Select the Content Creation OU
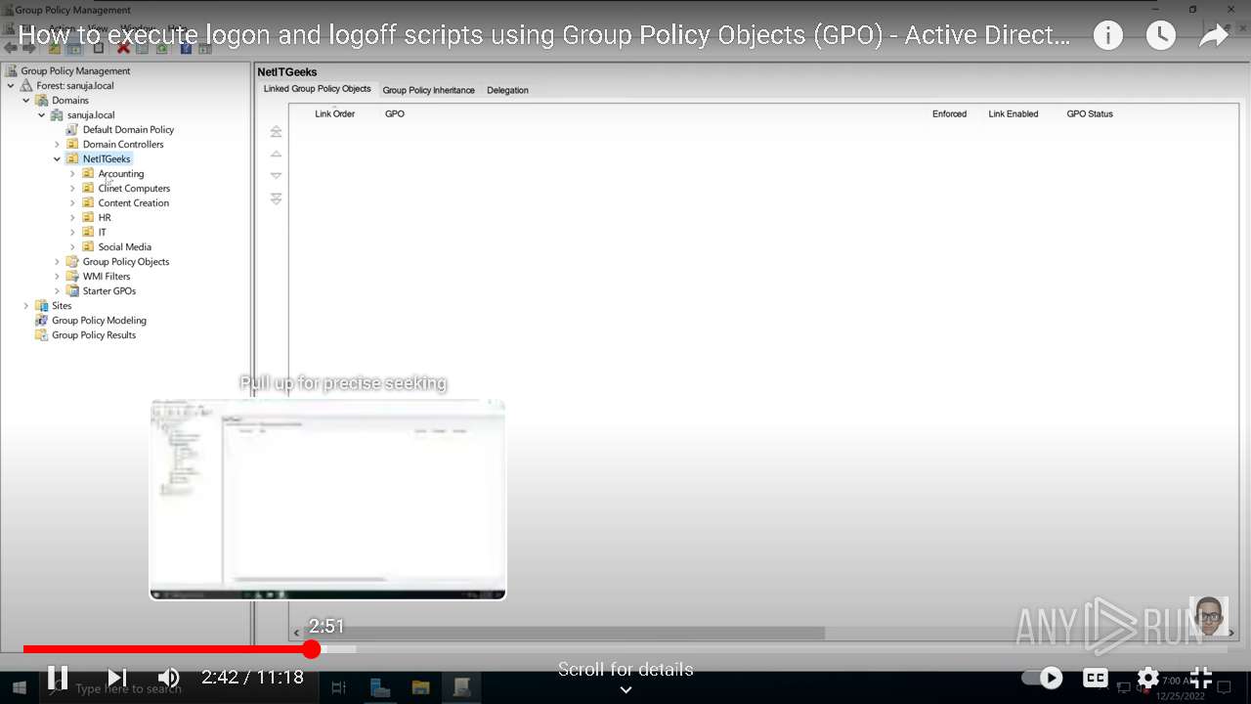The width and height of the screenshot is (1251, 704). point(133,203)
